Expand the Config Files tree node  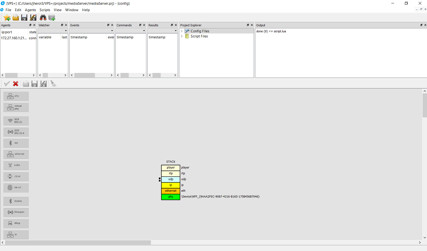point(182,31)
